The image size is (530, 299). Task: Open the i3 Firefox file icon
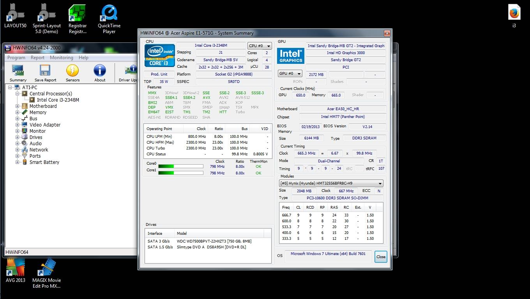pyautogui.click(x=514, y=16)
